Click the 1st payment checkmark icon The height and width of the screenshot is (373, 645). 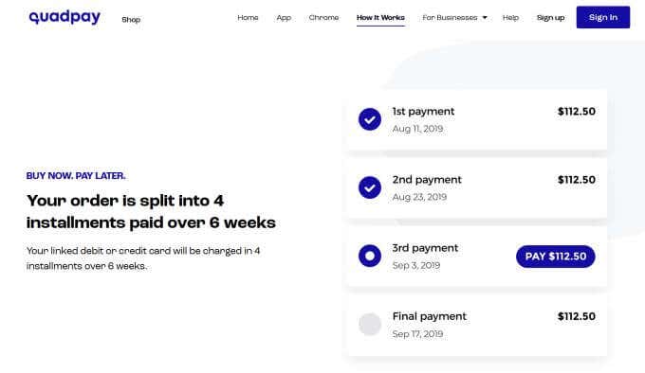coord(369,119)
